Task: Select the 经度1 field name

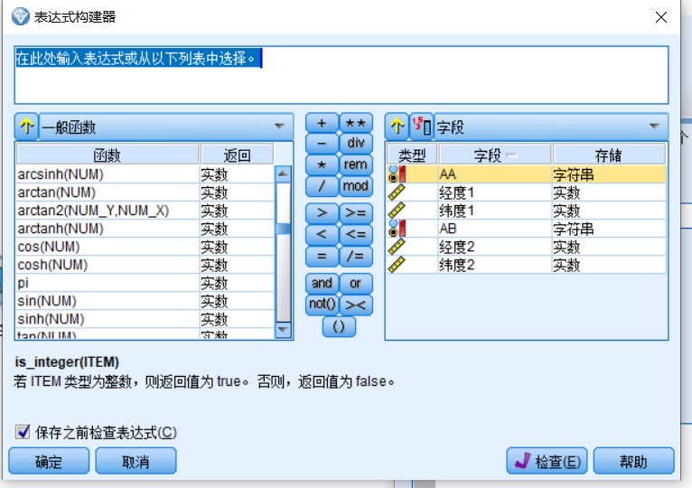Action: pos(457,193)
